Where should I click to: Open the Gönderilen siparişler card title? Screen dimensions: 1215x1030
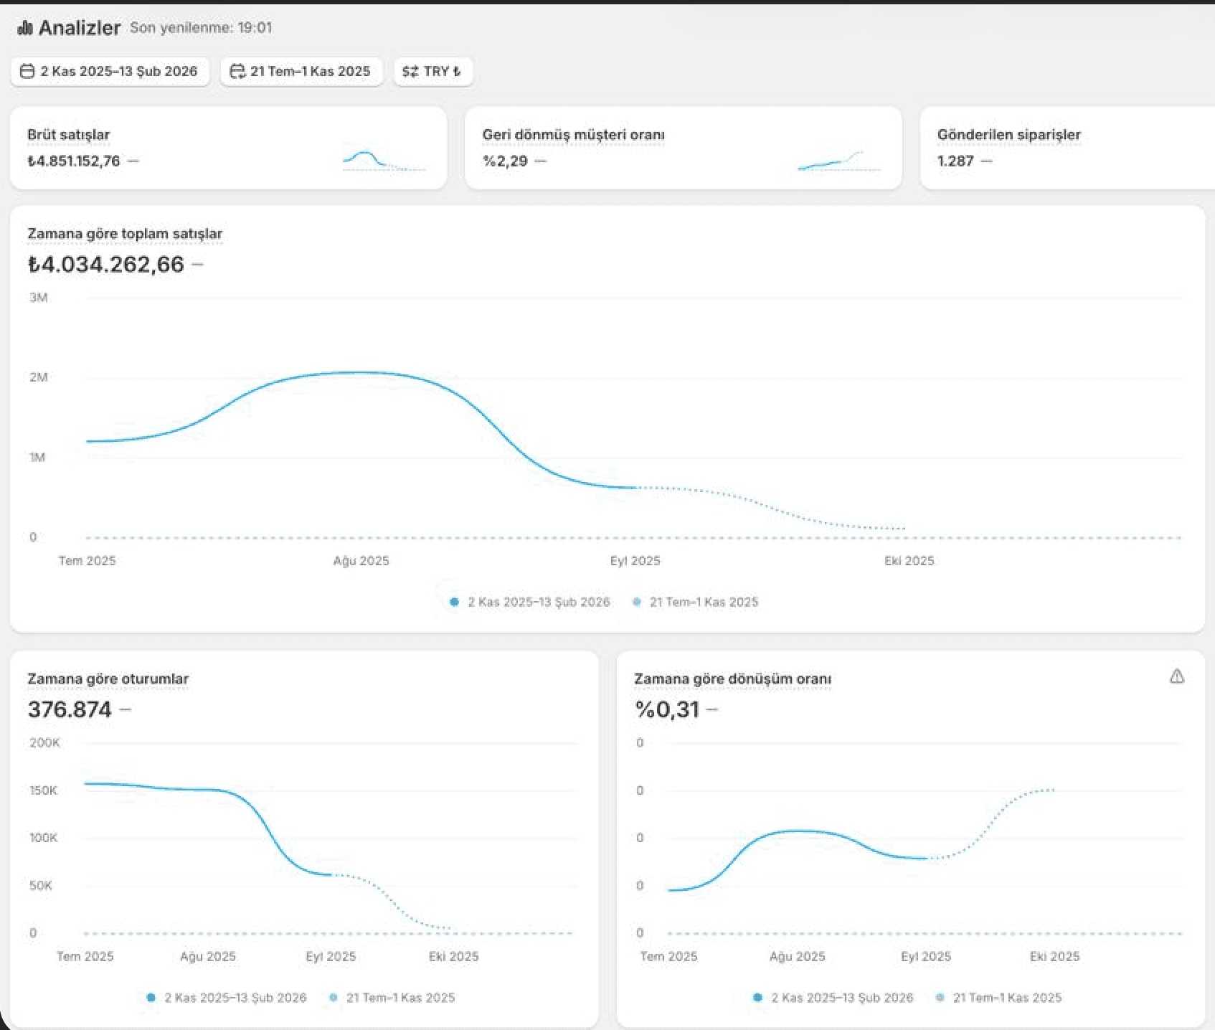(x=1008, y=135)
